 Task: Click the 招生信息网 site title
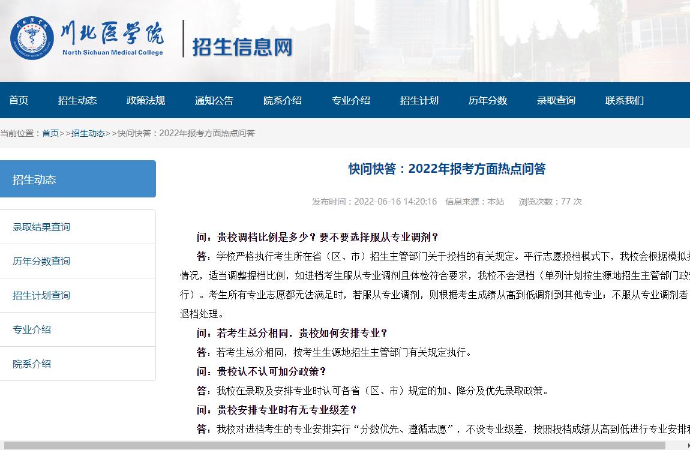point(242,47)
